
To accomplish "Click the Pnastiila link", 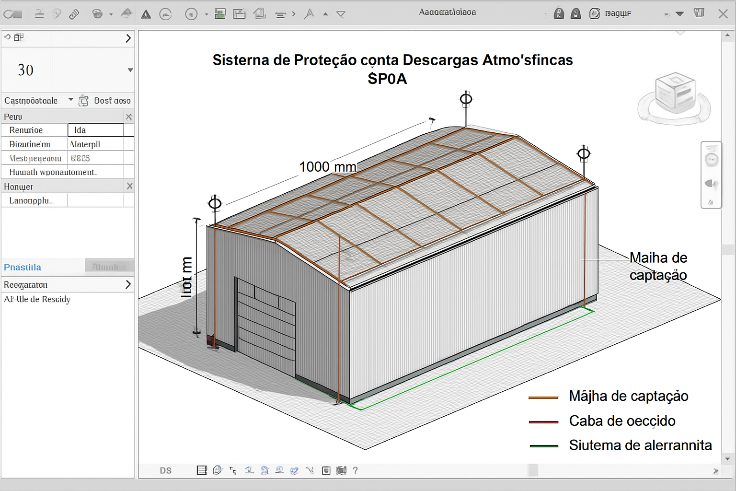I will 23,267.
